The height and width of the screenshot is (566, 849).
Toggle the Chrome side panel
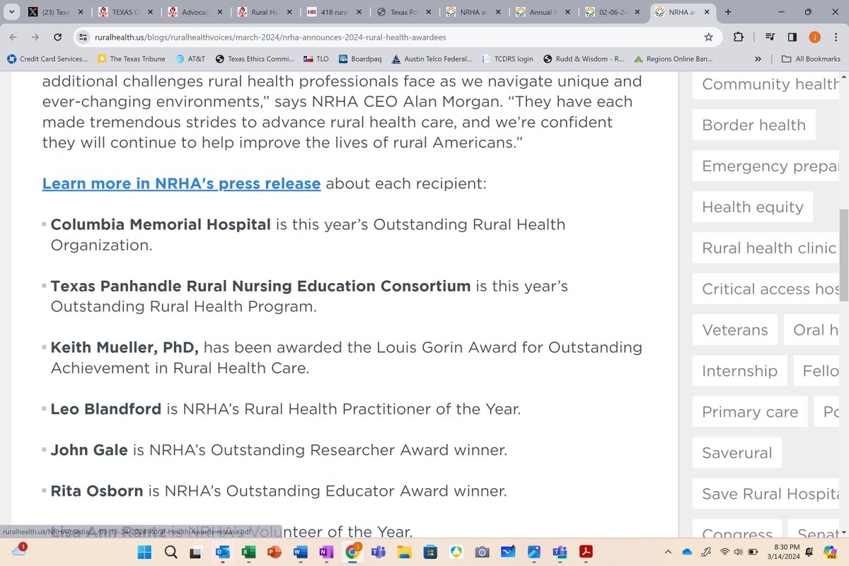[792, 37]
